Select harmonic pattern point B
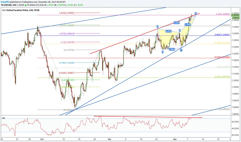Viewport: 241px width, 142px height. (179, 30)
